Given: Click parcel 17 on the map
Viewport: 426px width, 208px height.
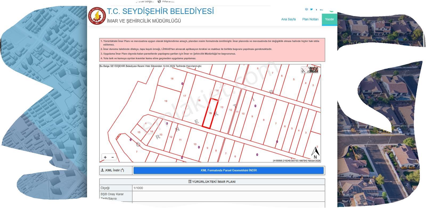Looking at the screenshot, I should point(185,96).
